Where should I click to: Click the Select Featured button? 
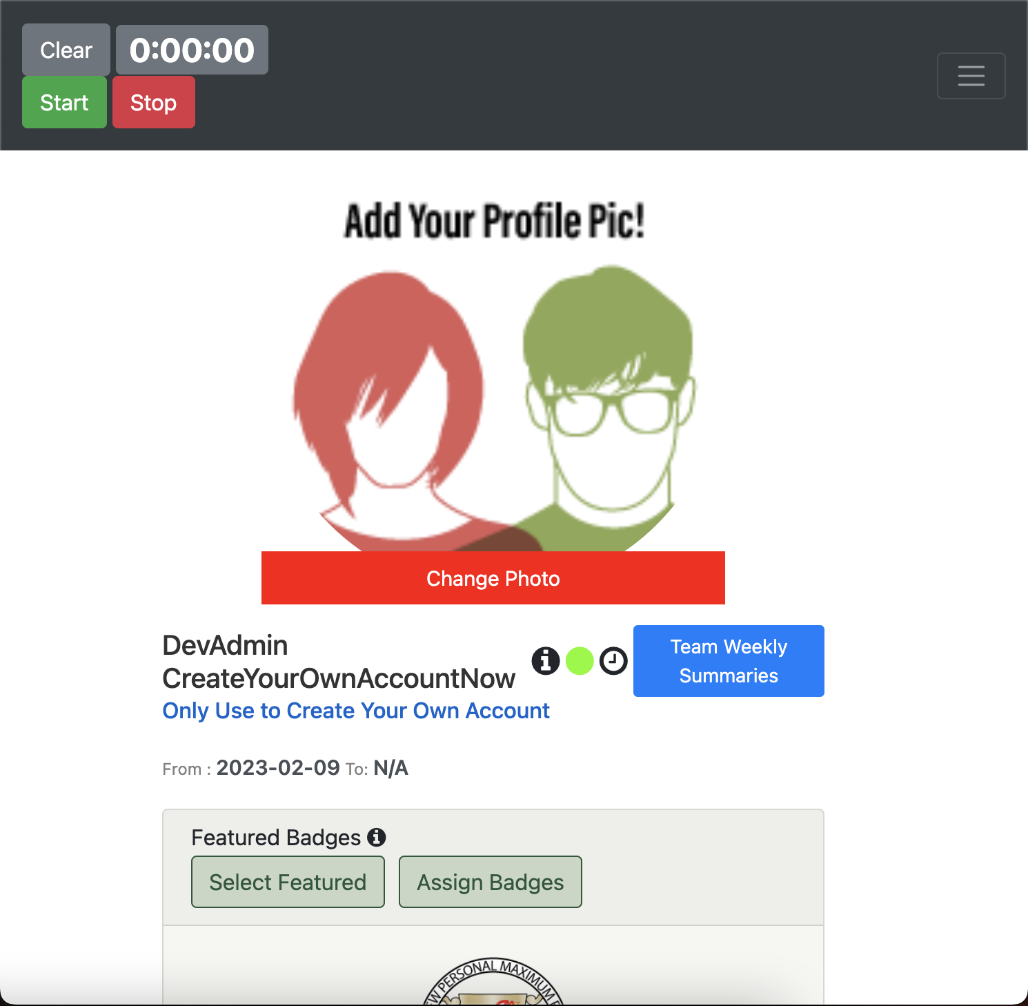tap(288, 882)
